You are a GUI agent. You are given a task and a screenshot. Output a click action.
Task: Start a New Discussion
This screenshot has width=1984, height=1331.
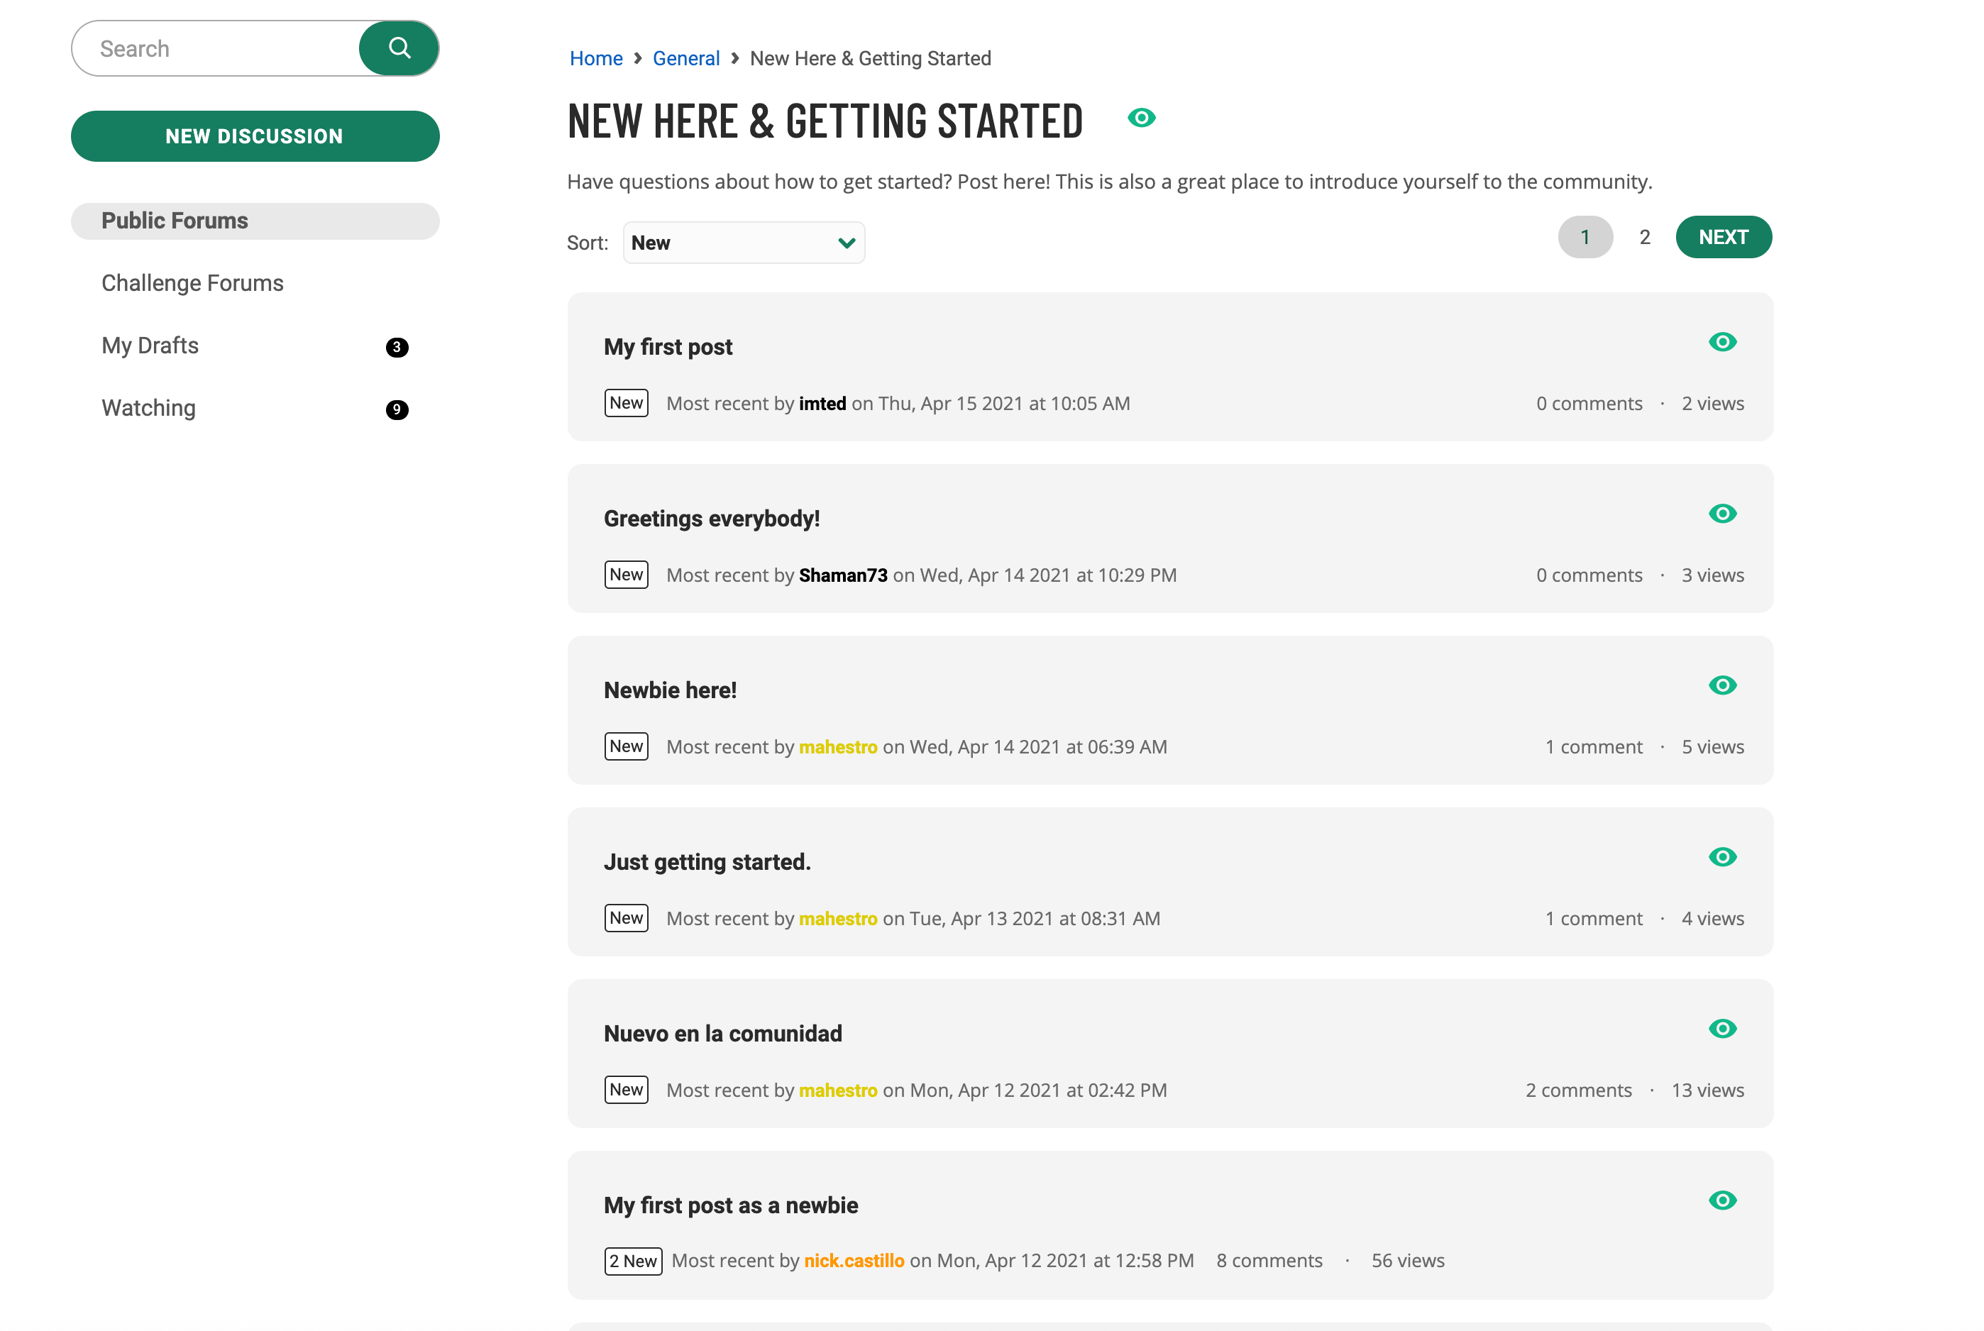tap(255, 136)
